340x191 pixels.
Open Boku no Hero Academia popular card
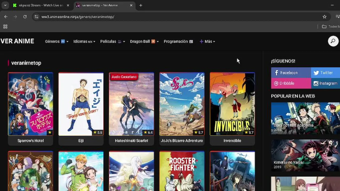pyautogui.click(x=305, y=118)
